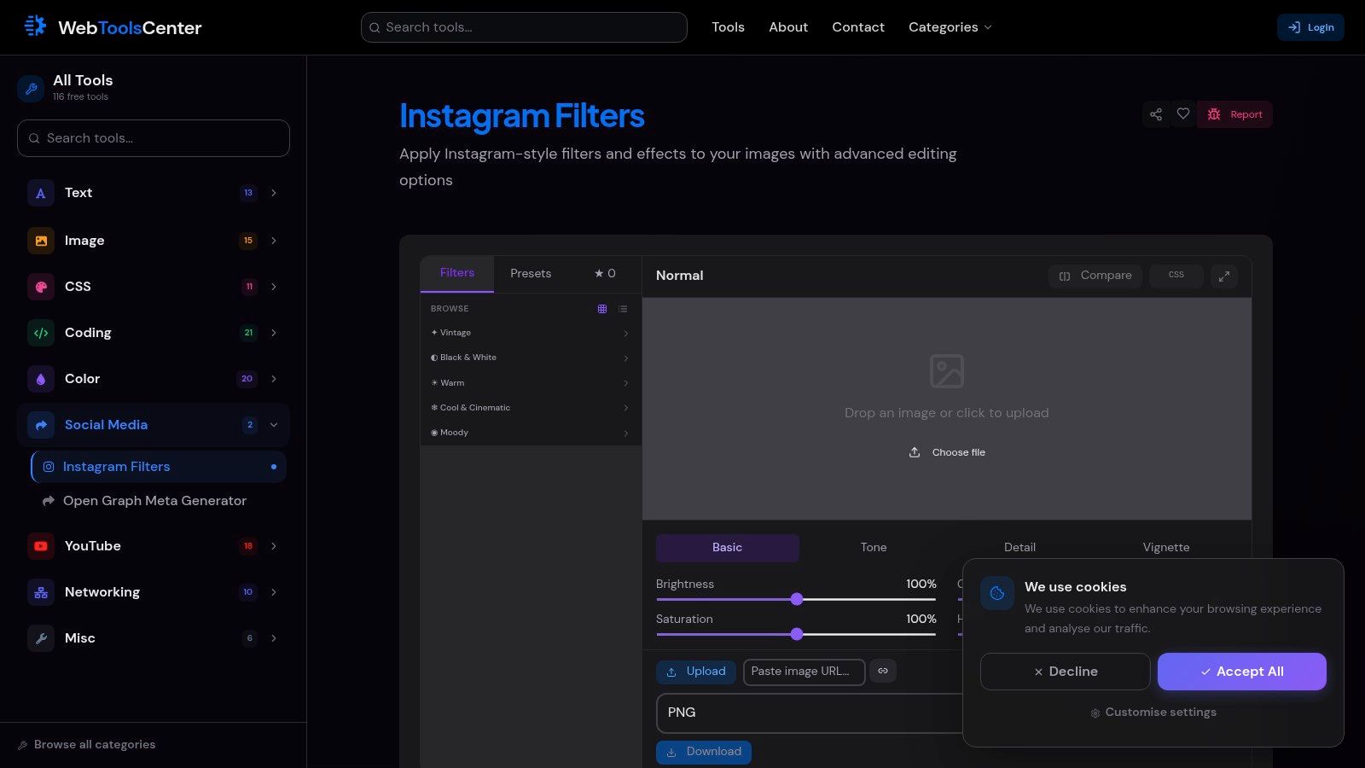Switch filter browser to grid view
1365x768 pixels.
click(x=602, y=309)
